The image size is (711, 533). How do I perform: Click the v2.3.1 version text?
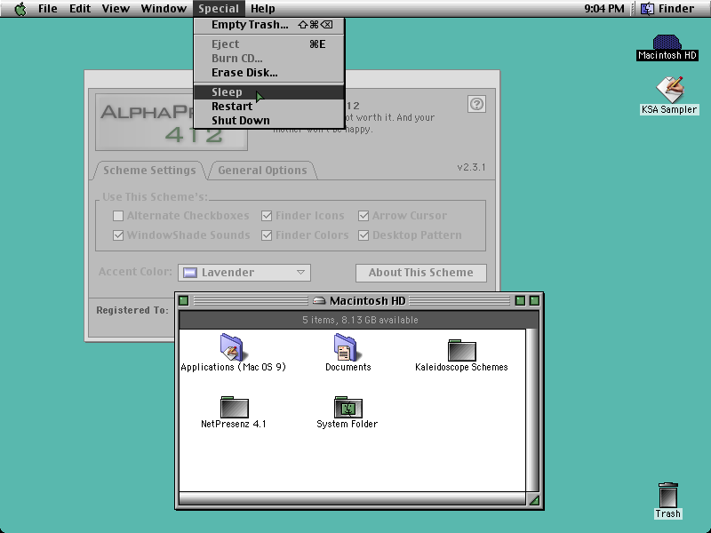tap(471, 167)
